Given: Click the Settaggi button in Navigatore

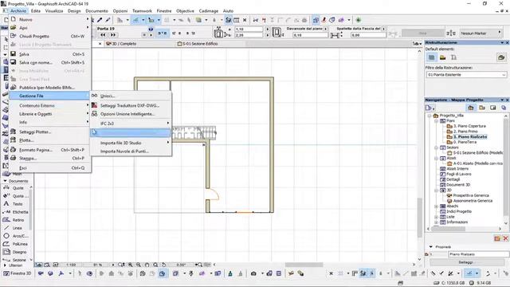Looking at the screenshot, I should (x=466, y=262).
